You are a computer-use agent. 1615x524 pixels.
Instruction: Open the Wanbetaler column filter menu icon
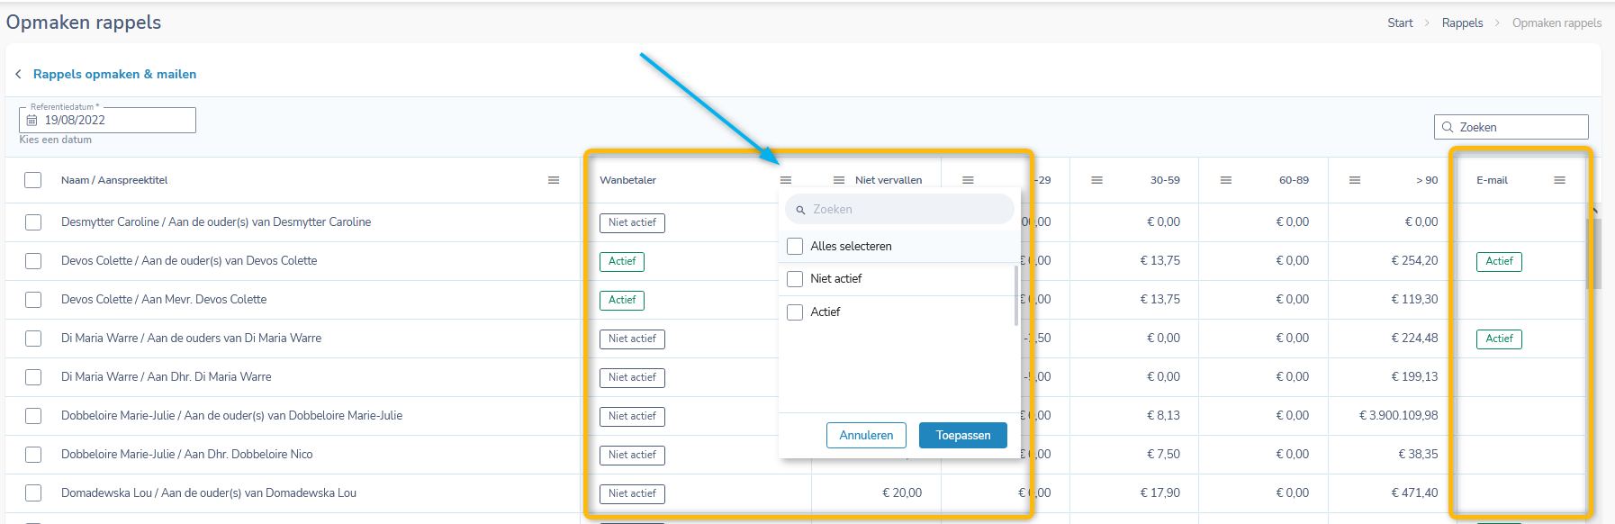tap(786, 181)
